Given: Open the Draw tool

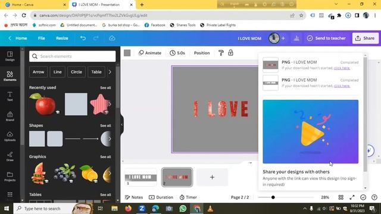Looking at the screenshot, I should click(x=10, y=156).
